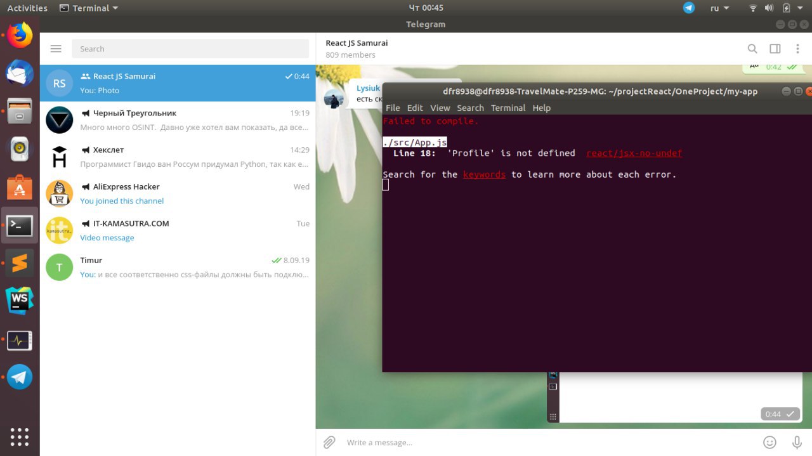This screenshot has height=456, width=812.
Task: Open ru keyboard layout dropdown
Action: point(720,8)
